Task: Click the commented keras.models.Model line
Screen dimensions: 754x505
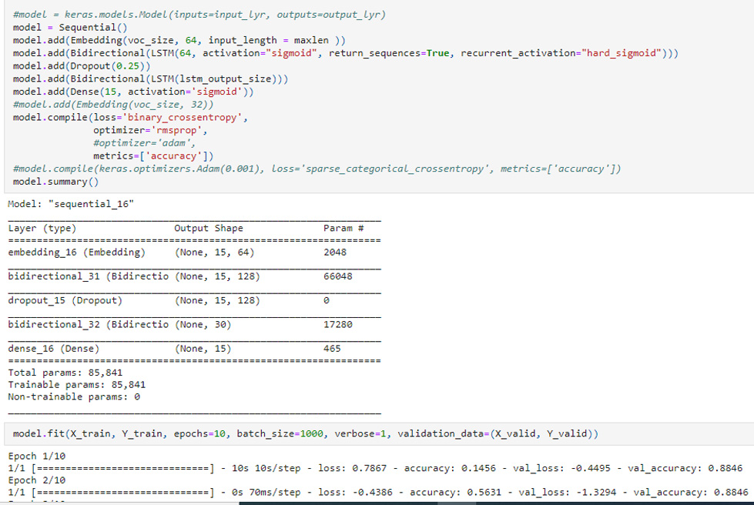Action: coord(199,15)
